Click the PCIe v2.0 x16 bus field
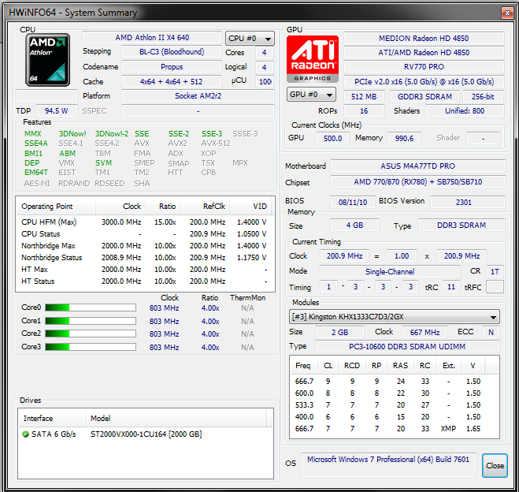The height and width of the screenshot is (492, 519). coord(424,82)
